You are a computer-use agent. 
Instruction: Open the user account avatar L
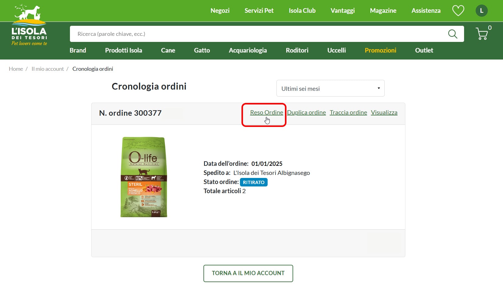481,11
